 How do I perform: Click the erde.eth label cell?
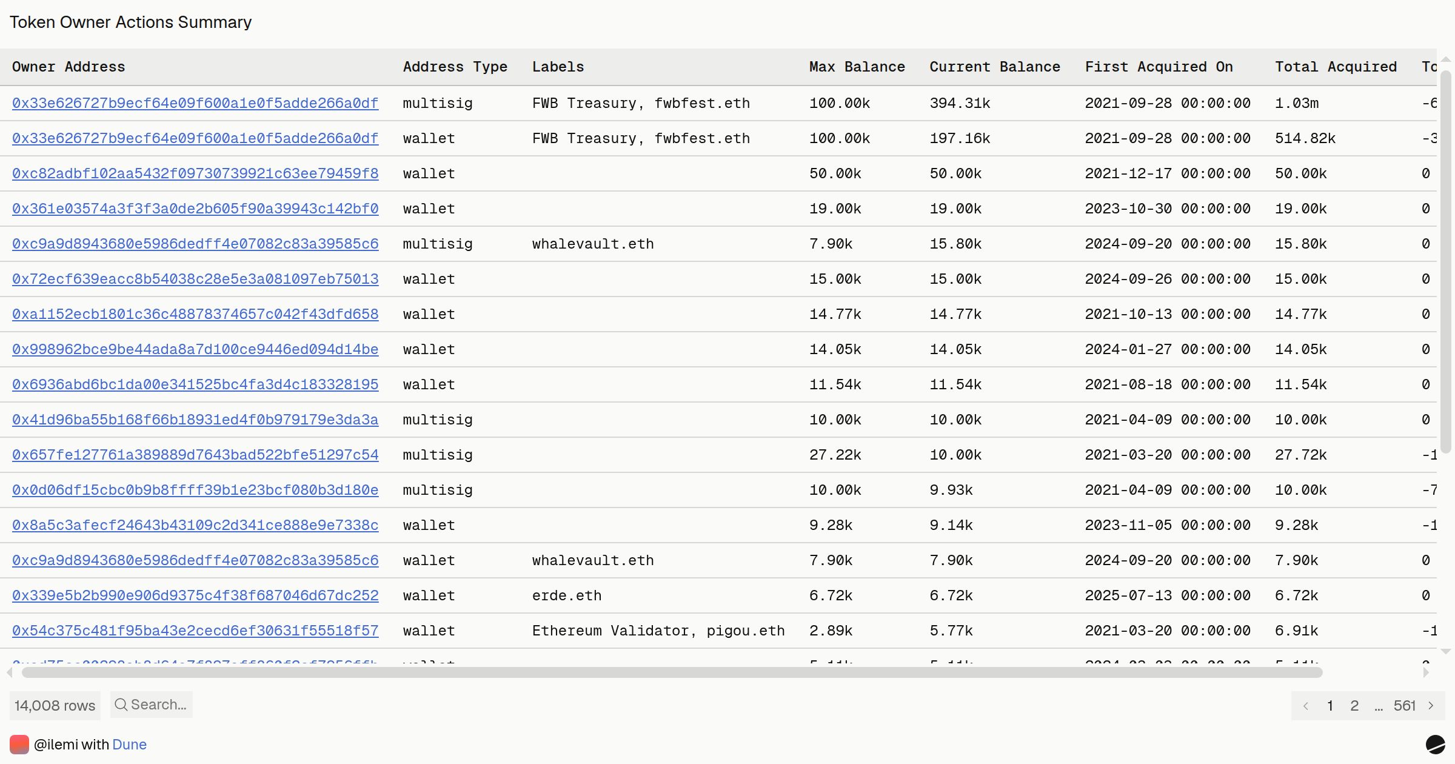click(567, 595)
